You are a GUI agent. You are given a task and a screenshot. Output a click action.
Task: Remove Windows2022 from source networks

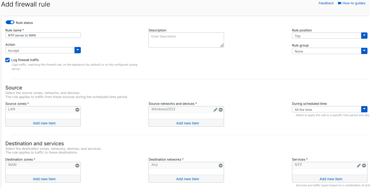(221, 110)
